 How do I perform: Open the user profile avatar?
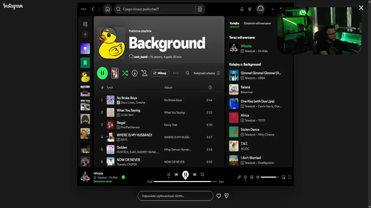pos(261,9)
